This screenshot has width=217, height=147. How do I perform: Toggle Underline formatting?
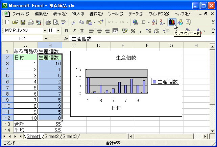click(x=82, y=31)
